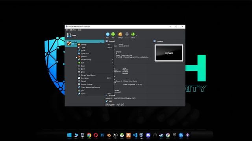Open the Settings gear in the toolbar
This screenshot has width=252, height=141.
[120, 35]
